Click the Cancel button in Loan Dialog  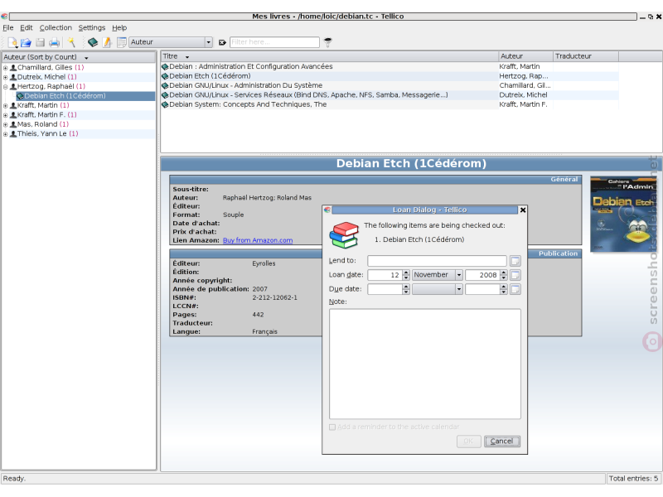(x=502, y=442)
